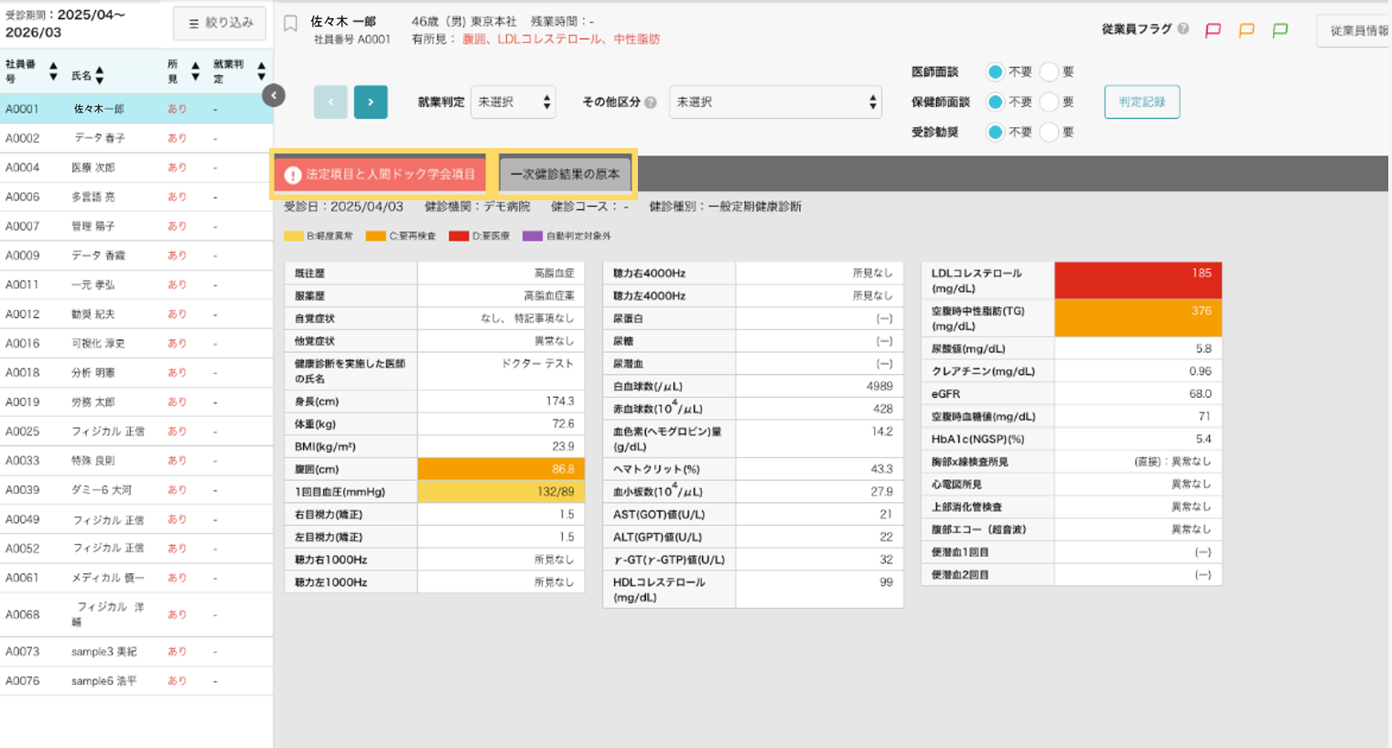Set the red employee flag
Screen dimensions: 1392x748
pos(1213,30)
